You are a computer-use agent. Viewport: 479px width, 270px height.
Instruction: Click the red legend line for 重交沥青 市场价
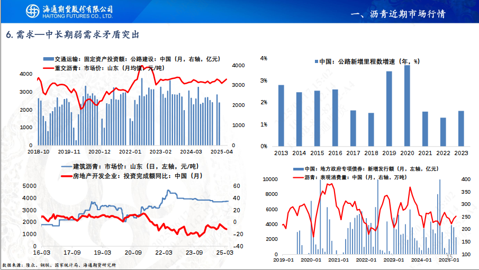(x=48, y=68)
